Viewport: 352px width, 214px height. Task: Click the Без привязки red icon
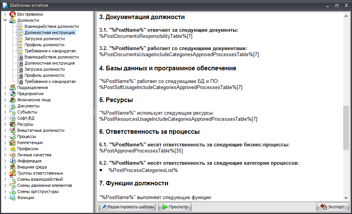pos(13,14)
